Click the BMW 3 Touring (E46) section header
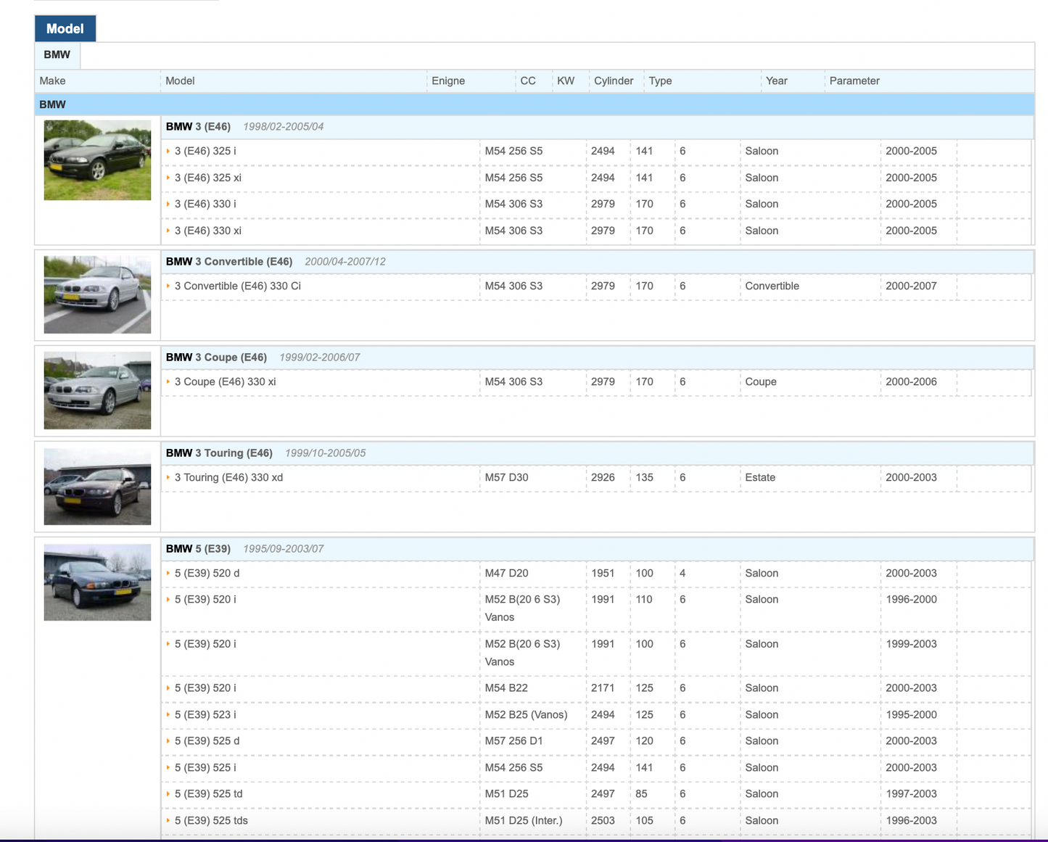 pyautogui.click(x=219, y=453)
